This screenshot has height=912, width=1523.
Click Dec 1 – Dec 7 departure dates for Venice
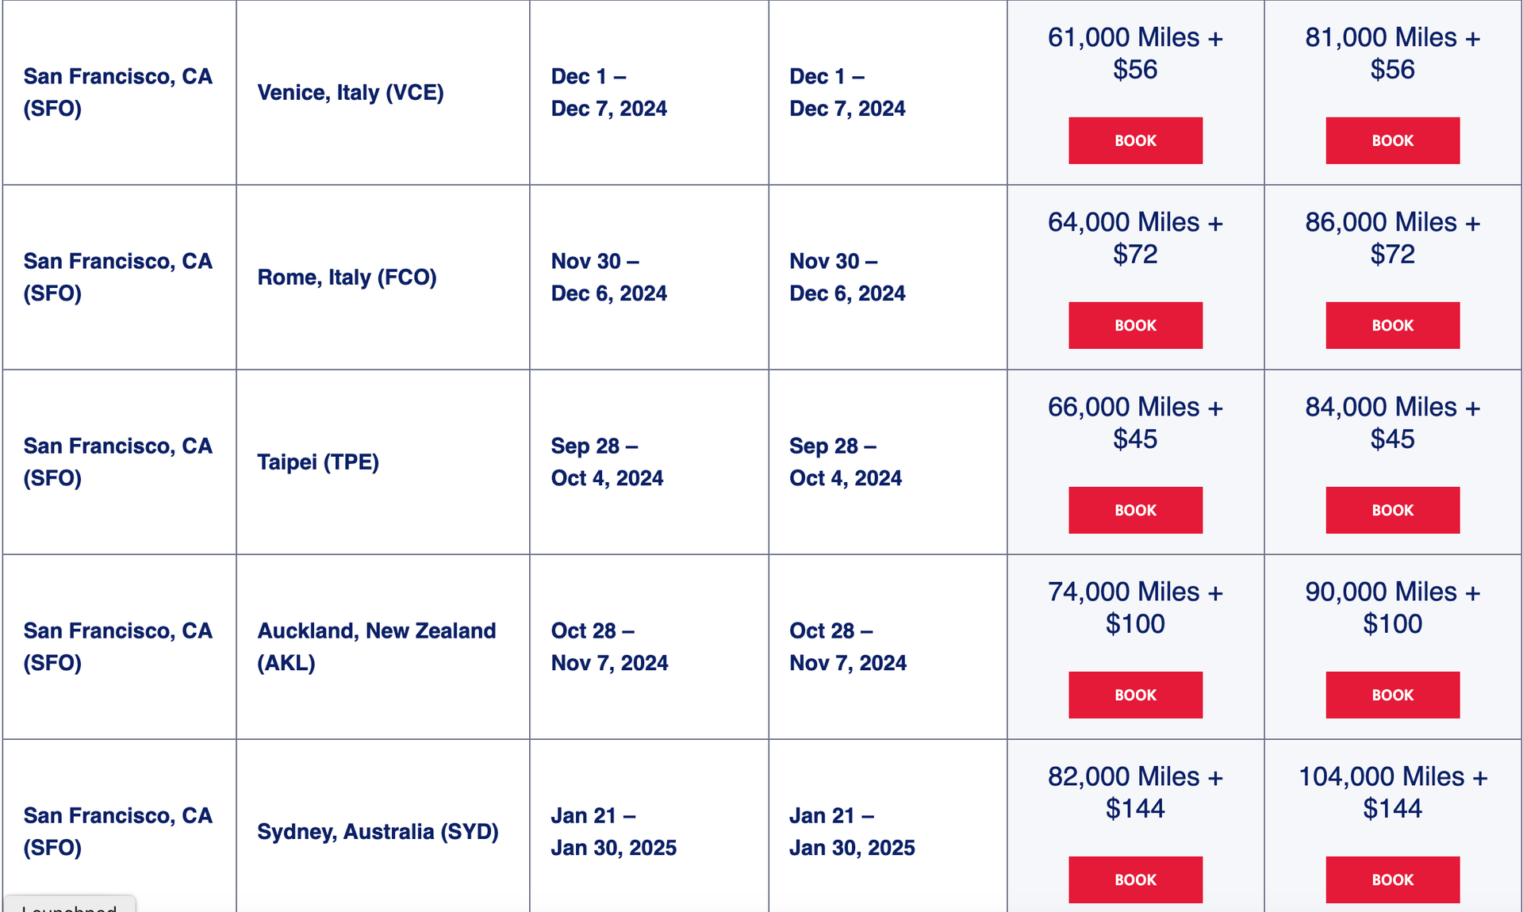click(x=608, y=92)
